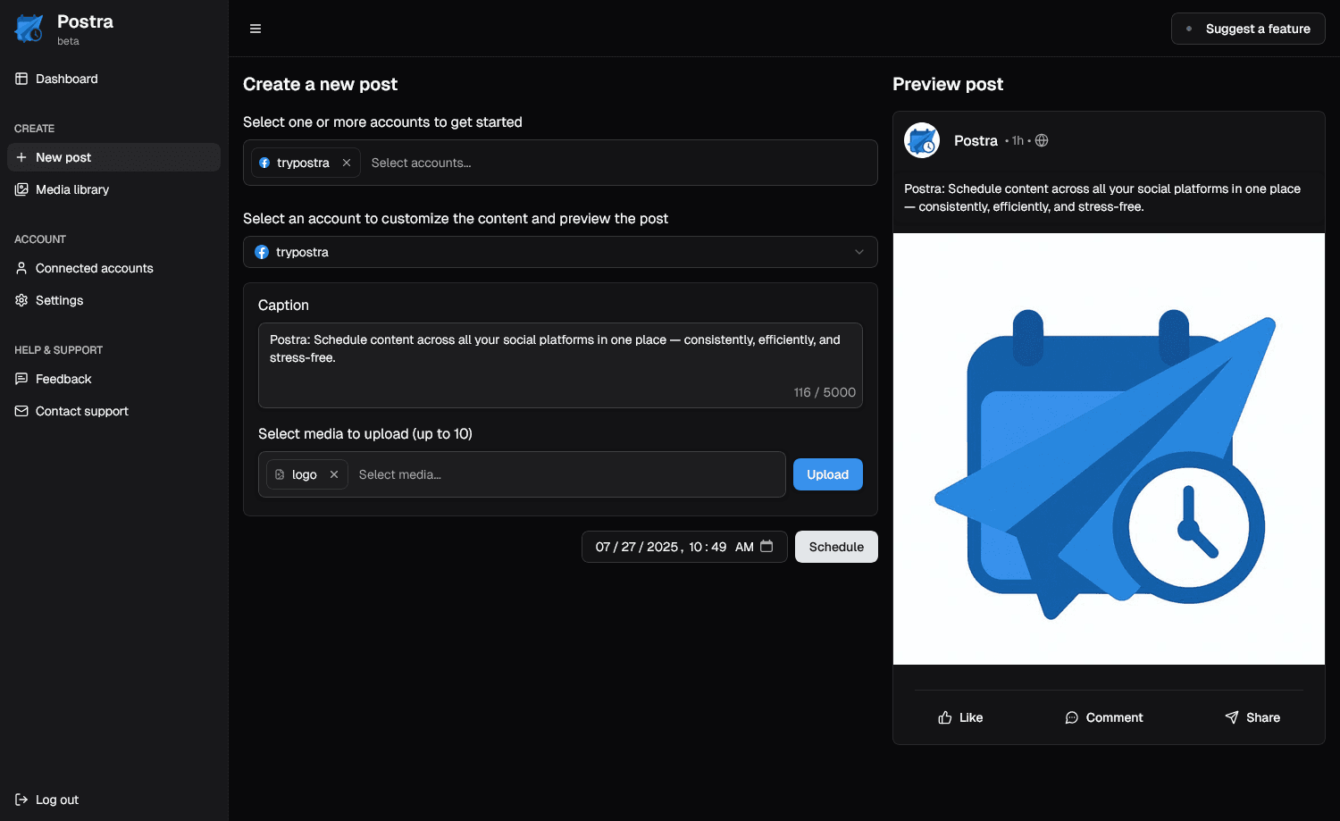The height and width of the screenshot is (821, 1340).
Task: Click the gear icon beside Settings
Action: [x=21, y=300]
